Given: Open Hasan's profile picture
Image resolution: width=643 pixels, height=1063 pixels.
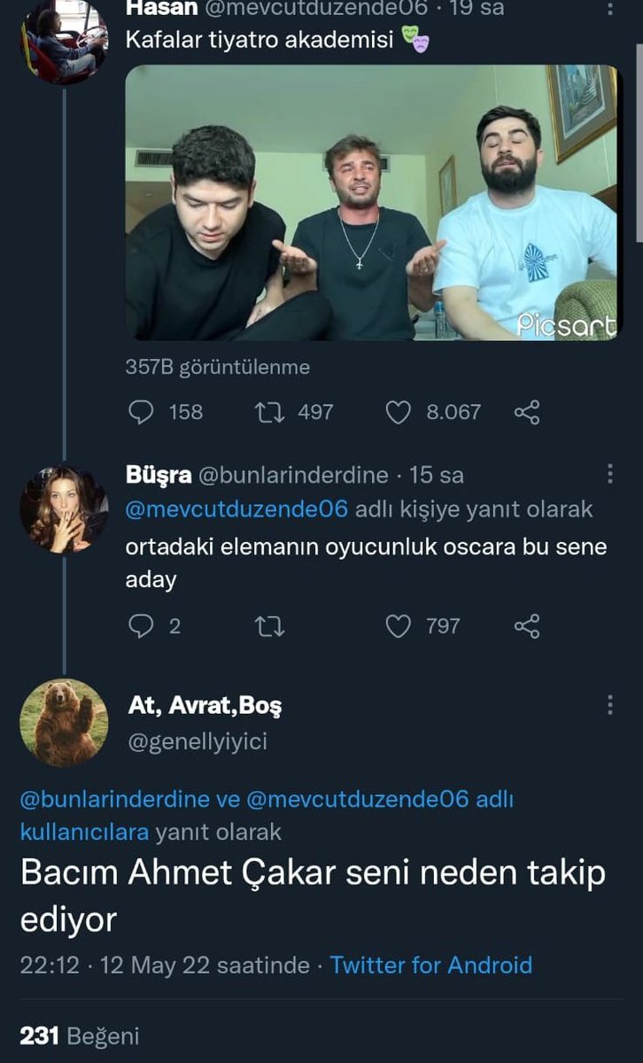Looking at the screenshot, I should (x=64, y=40).
